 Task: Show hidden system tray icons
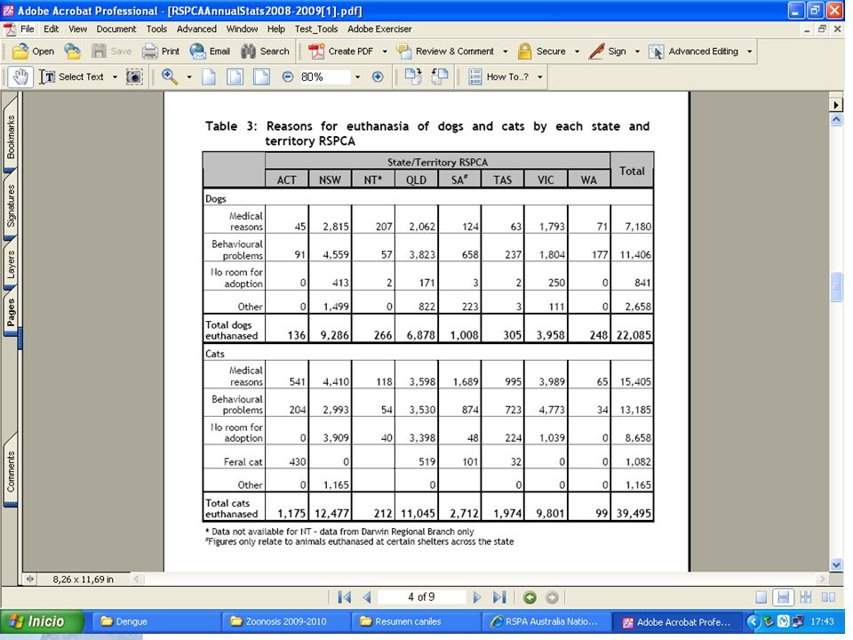click(753, 621)
